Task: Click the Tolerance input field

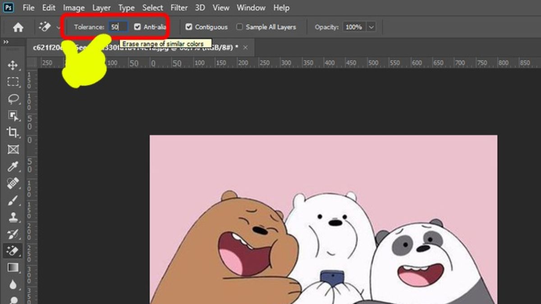Action: pyautogui.click(x=118, y=27)
